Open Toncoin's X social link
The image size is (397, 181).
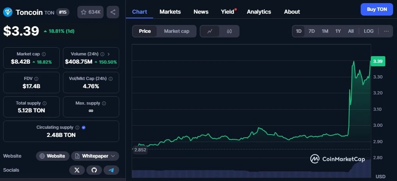coord(77,170)
